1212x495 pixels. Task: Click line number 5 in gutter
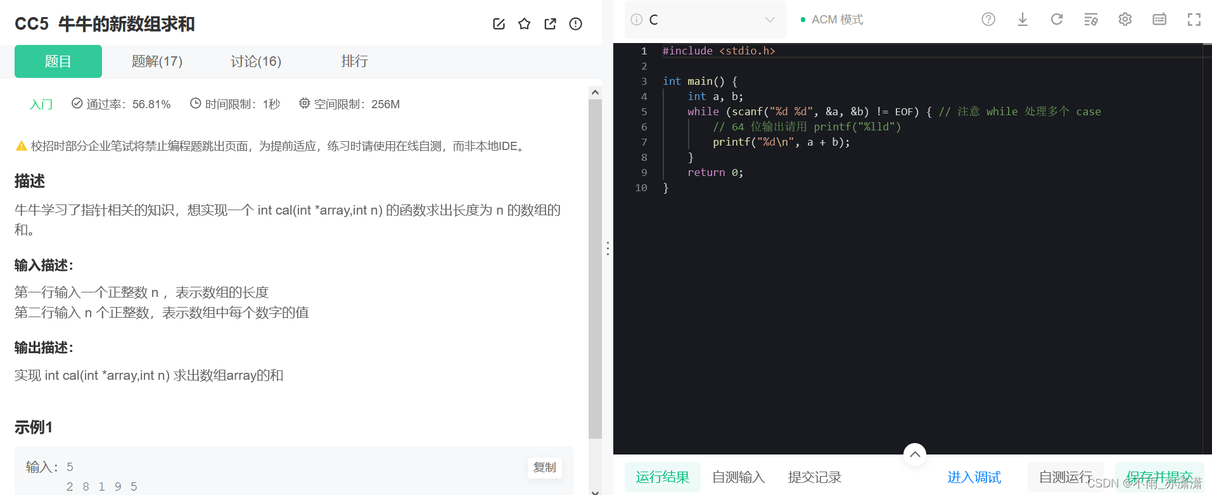(x=644, y=111)
